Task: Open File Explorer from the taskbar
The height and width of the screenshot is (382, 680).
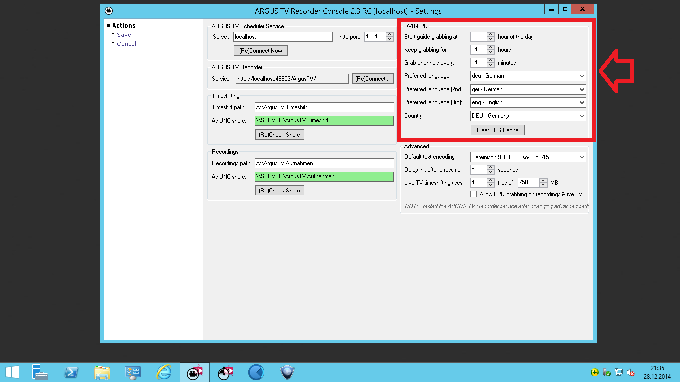Action: tap(102, 372)
